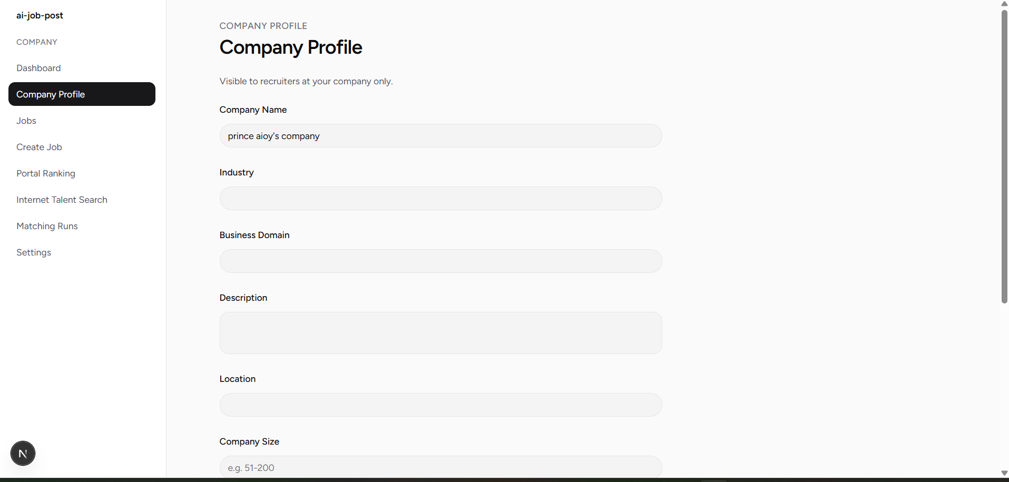Click into the Industry field
This screenshot has width=1009, height=482.
click(440, 199)
